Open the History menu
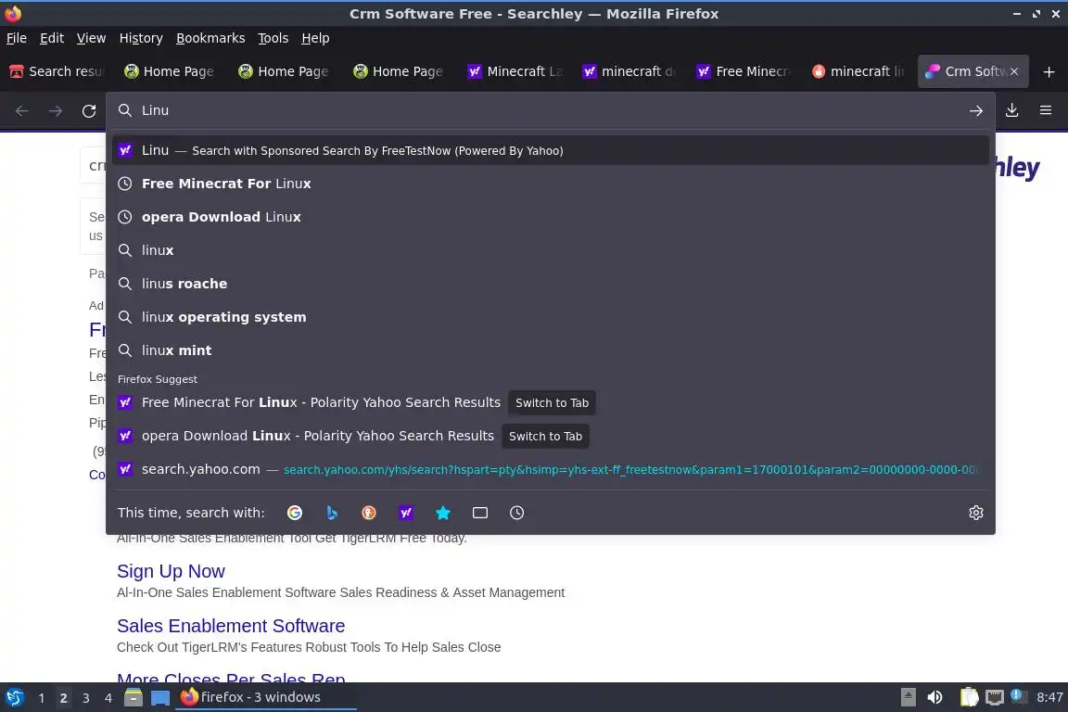This screenshot has height=712, width=1068. tap(141, 38)
